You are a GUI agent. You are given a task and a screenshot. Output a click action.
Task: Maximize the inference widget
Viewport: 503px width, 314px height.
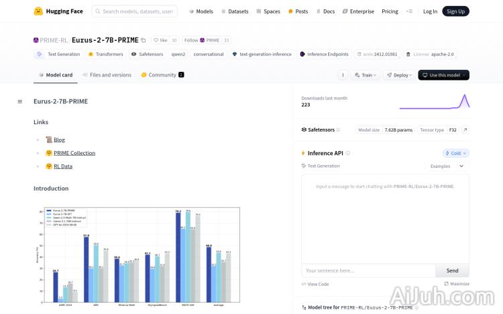[x=456, y=284]
